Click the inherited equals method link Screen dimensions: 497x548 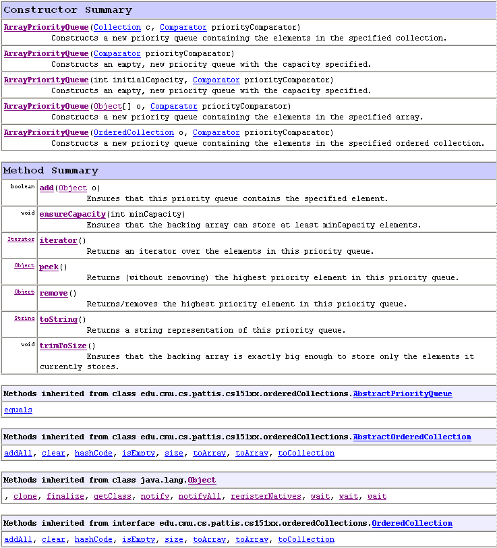18,410
